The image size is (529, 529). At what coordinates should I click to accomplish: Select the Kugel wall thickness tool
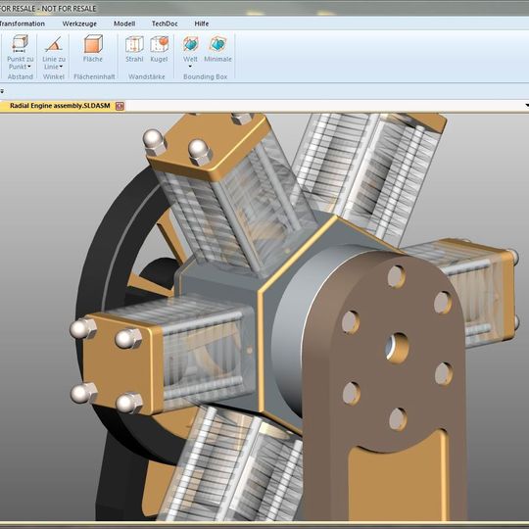(159, 49)
